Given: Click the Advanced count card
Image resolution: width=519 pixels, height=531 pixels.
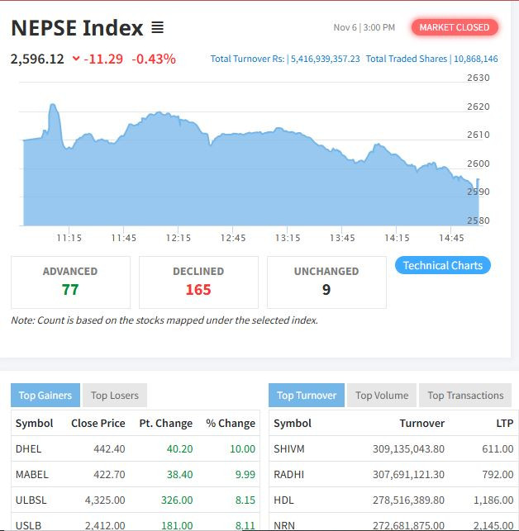Looking at the screenshot, I should (70, 282).
